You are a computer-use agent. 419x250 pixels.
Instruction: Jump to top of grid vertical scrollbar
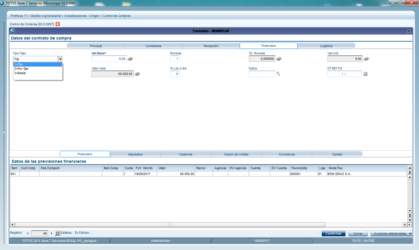pos(410,168)
